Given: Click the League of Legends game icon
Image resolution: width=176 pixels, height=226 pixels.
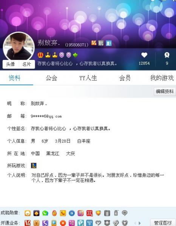Looking at the screenshot, I should coord(34,165).
